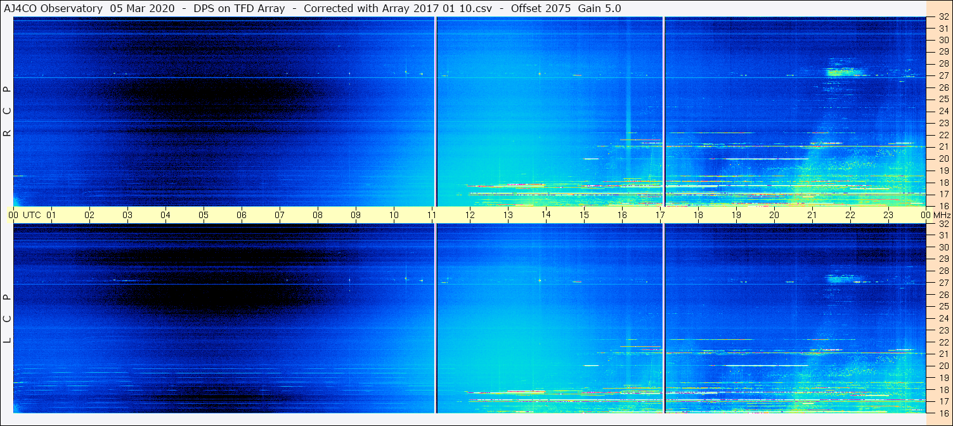Click the 18 MHz label of the RCP panel
953x426 pixels.
click(x=943, y=183)
